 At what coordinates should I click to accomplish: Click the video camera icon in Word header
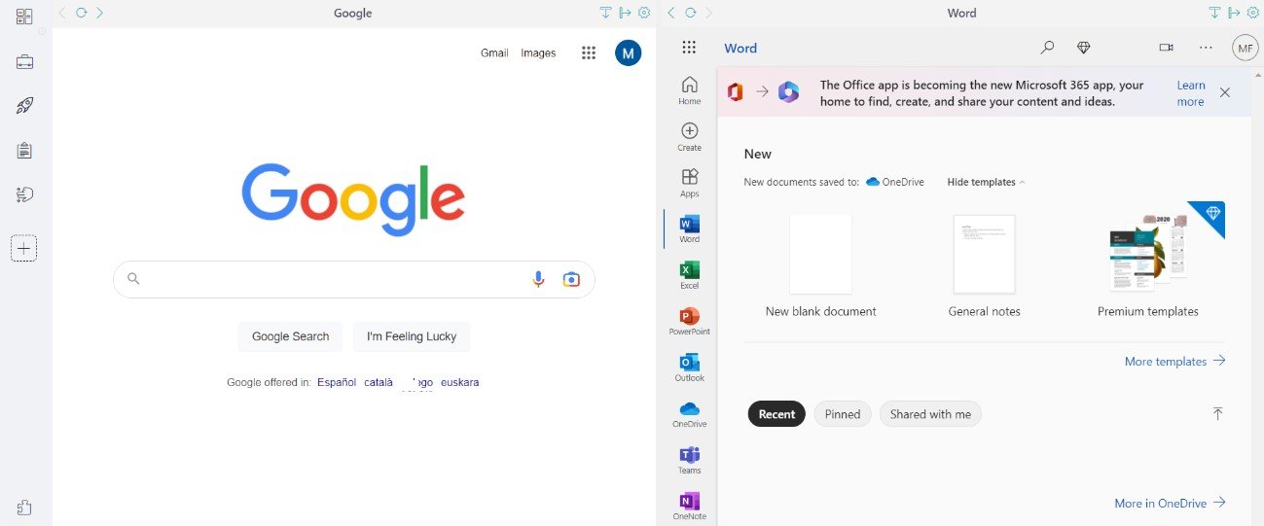[x=1166, y=48]
